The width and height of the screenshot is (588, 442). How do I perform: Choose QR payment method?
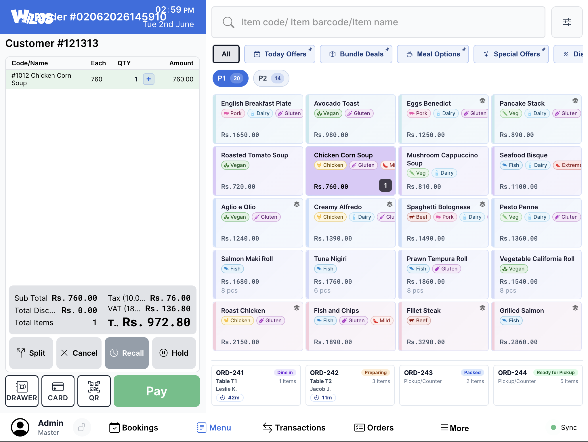coord(94,391)
